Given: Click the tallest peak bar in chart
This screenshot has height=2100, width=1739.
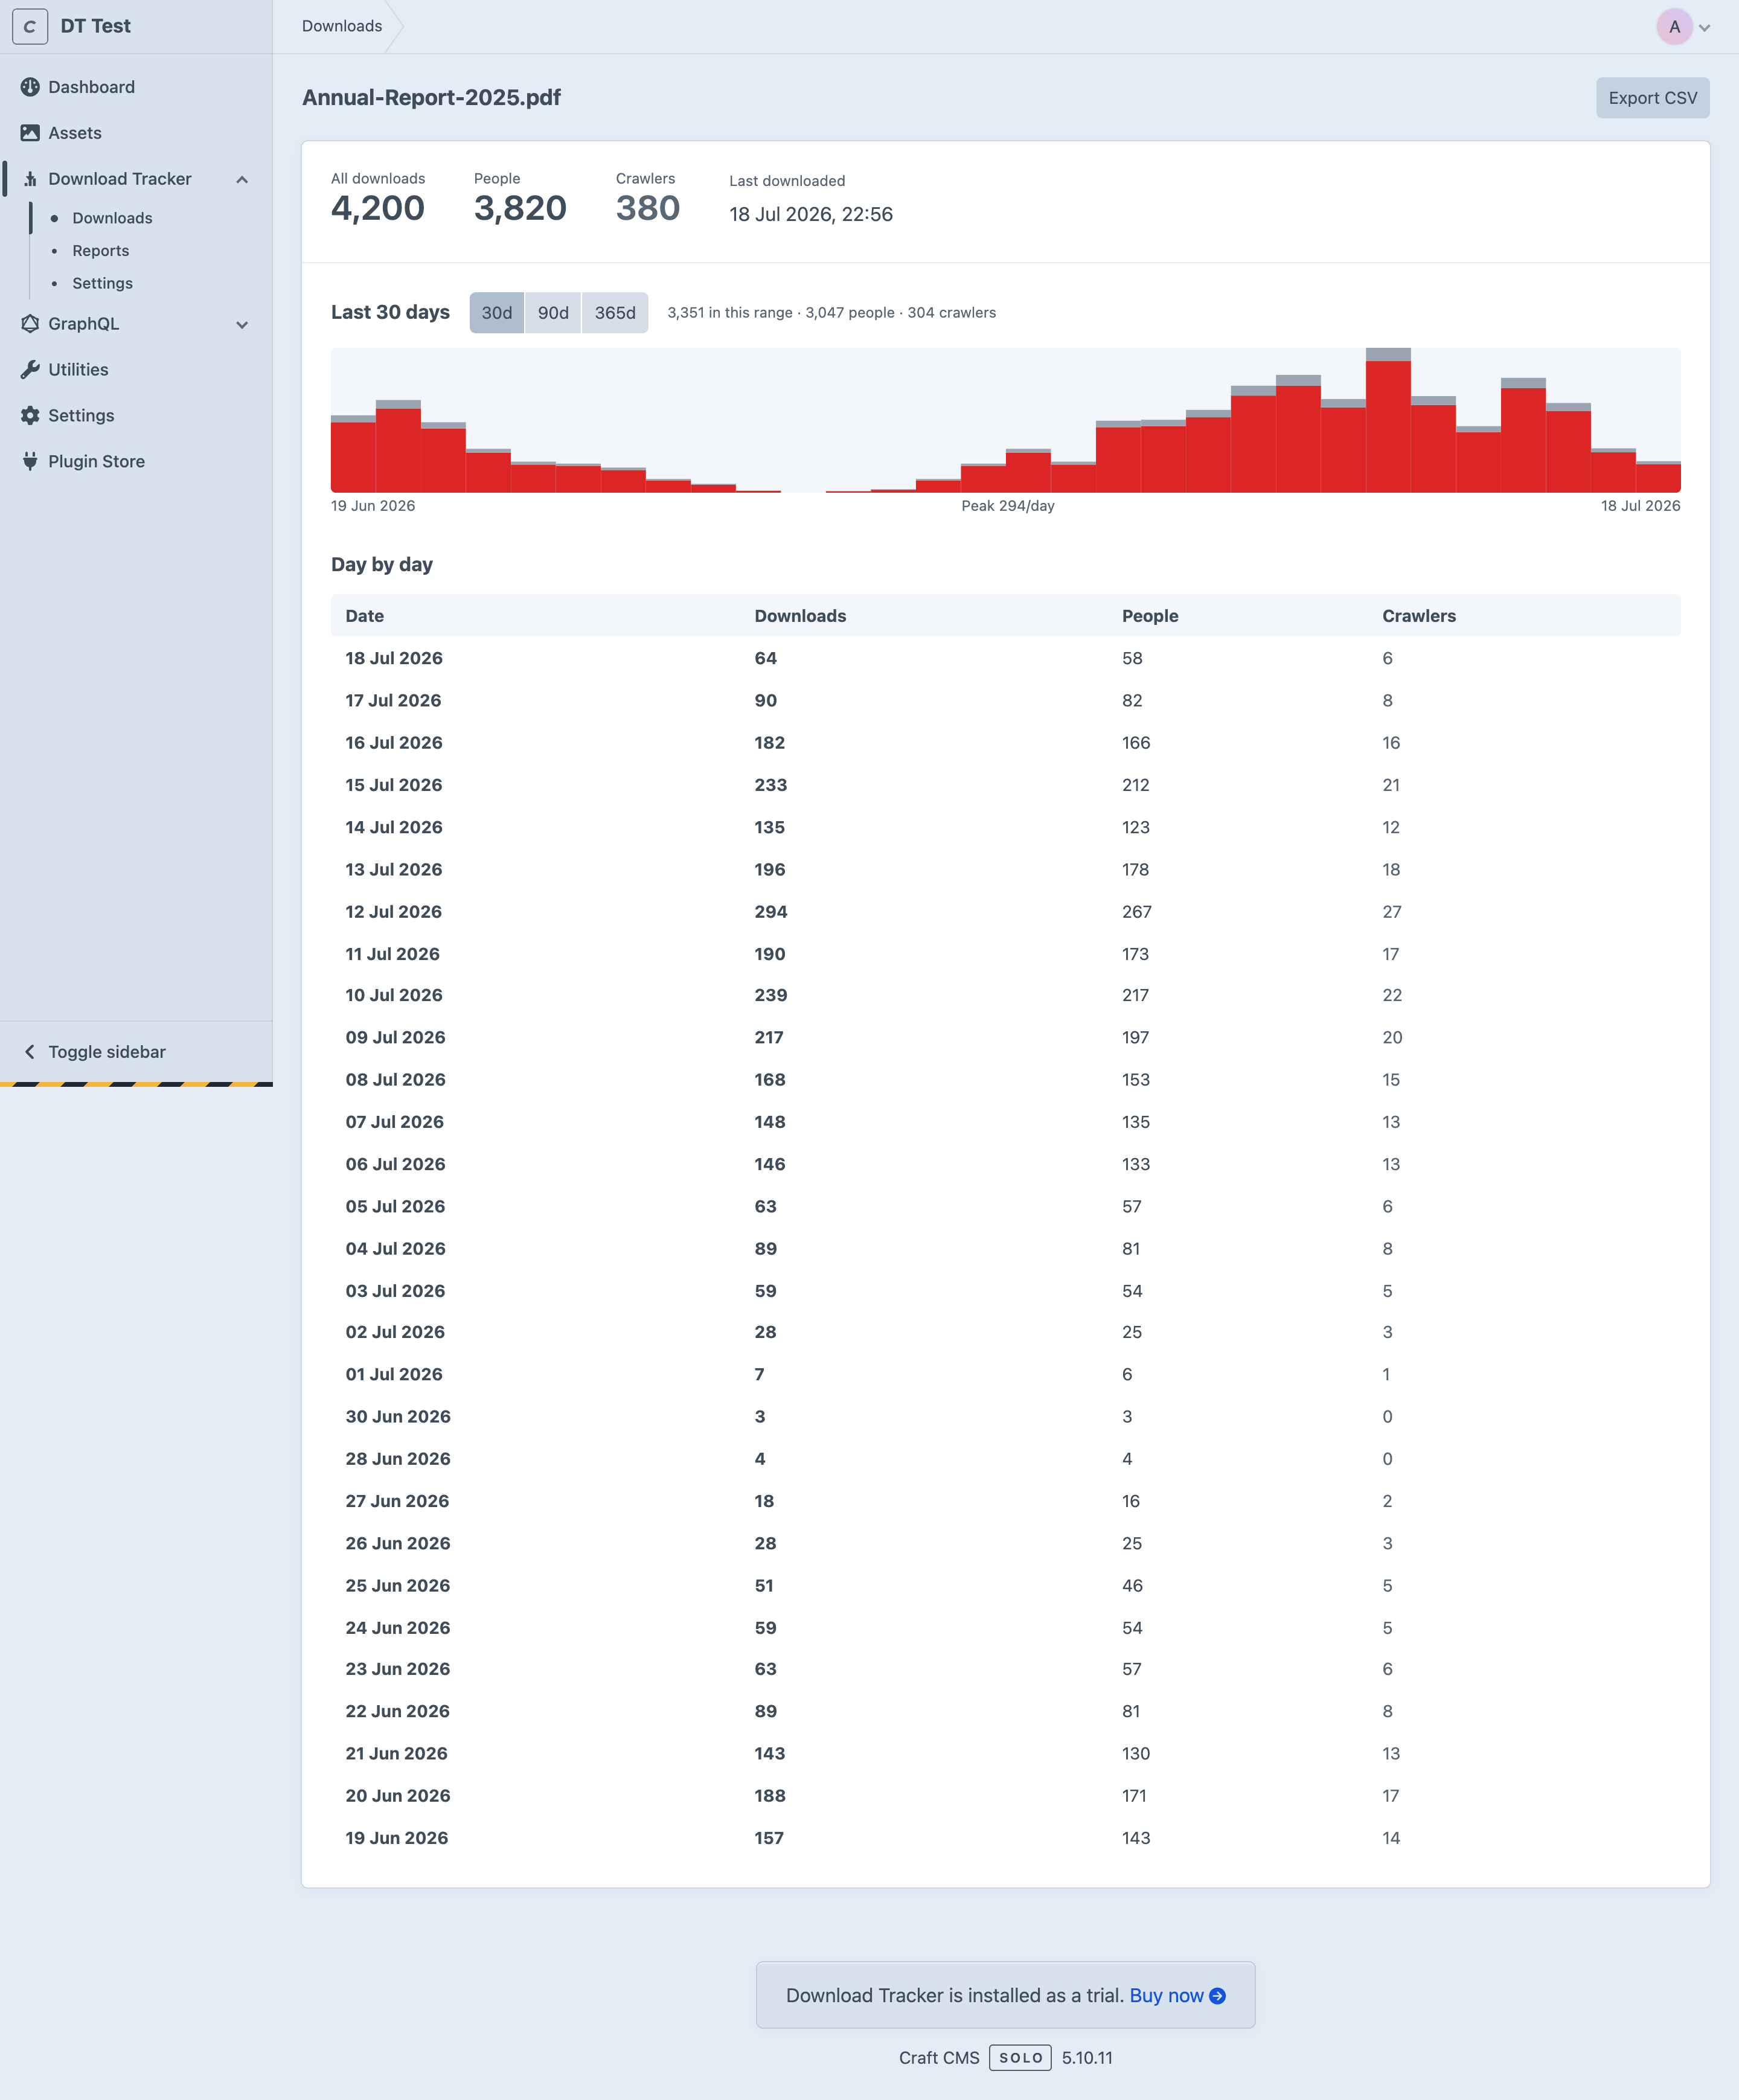Looking at the screenshot, I should click(1388, 420).
